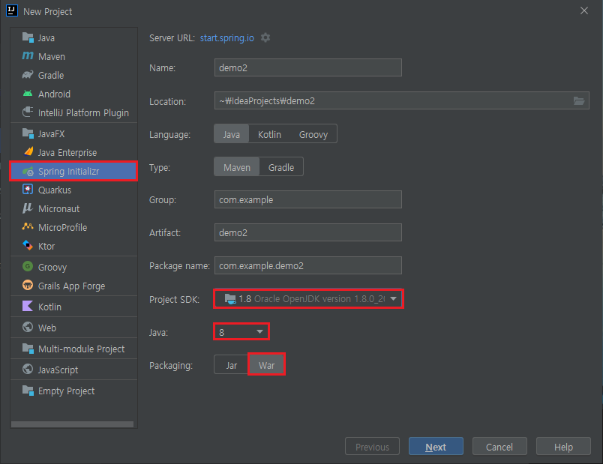This screenshot has width=603, height=464.
Task: Choose Gradle as project type
Action: tap(281, 167)
